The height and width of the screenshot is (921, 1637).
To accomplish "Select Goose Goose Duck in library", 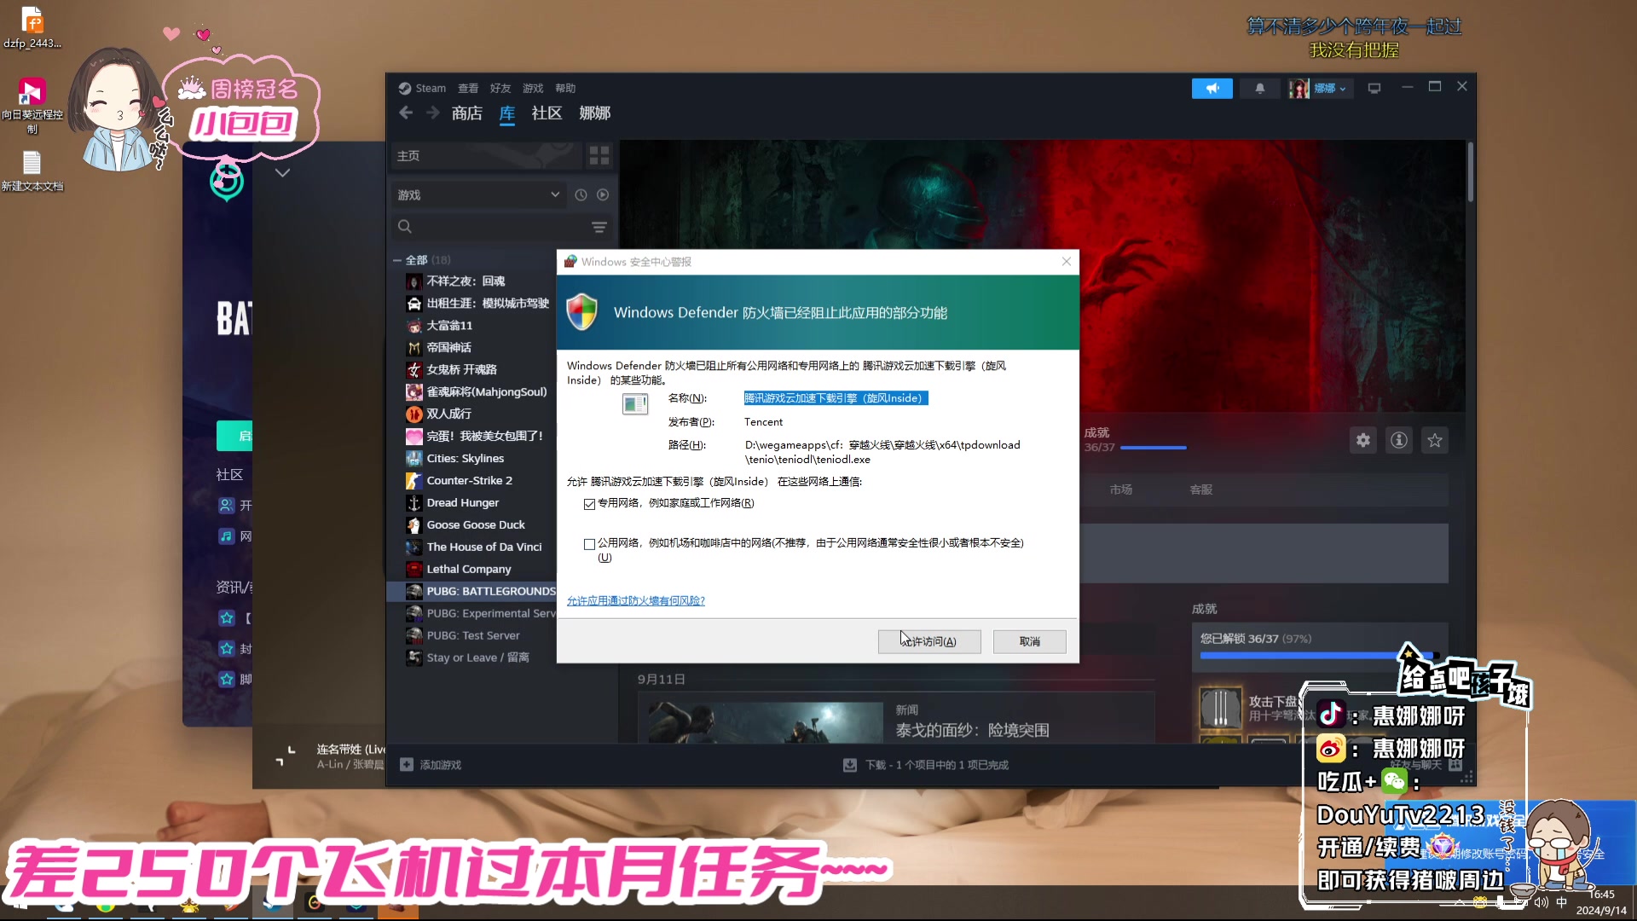I will [475, 525].
